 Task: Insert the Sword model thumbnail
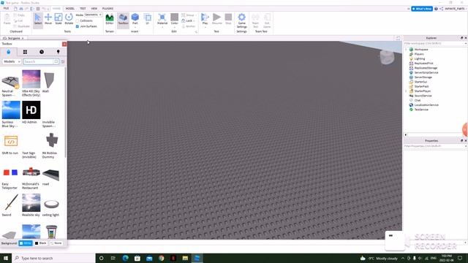point(11,203)
